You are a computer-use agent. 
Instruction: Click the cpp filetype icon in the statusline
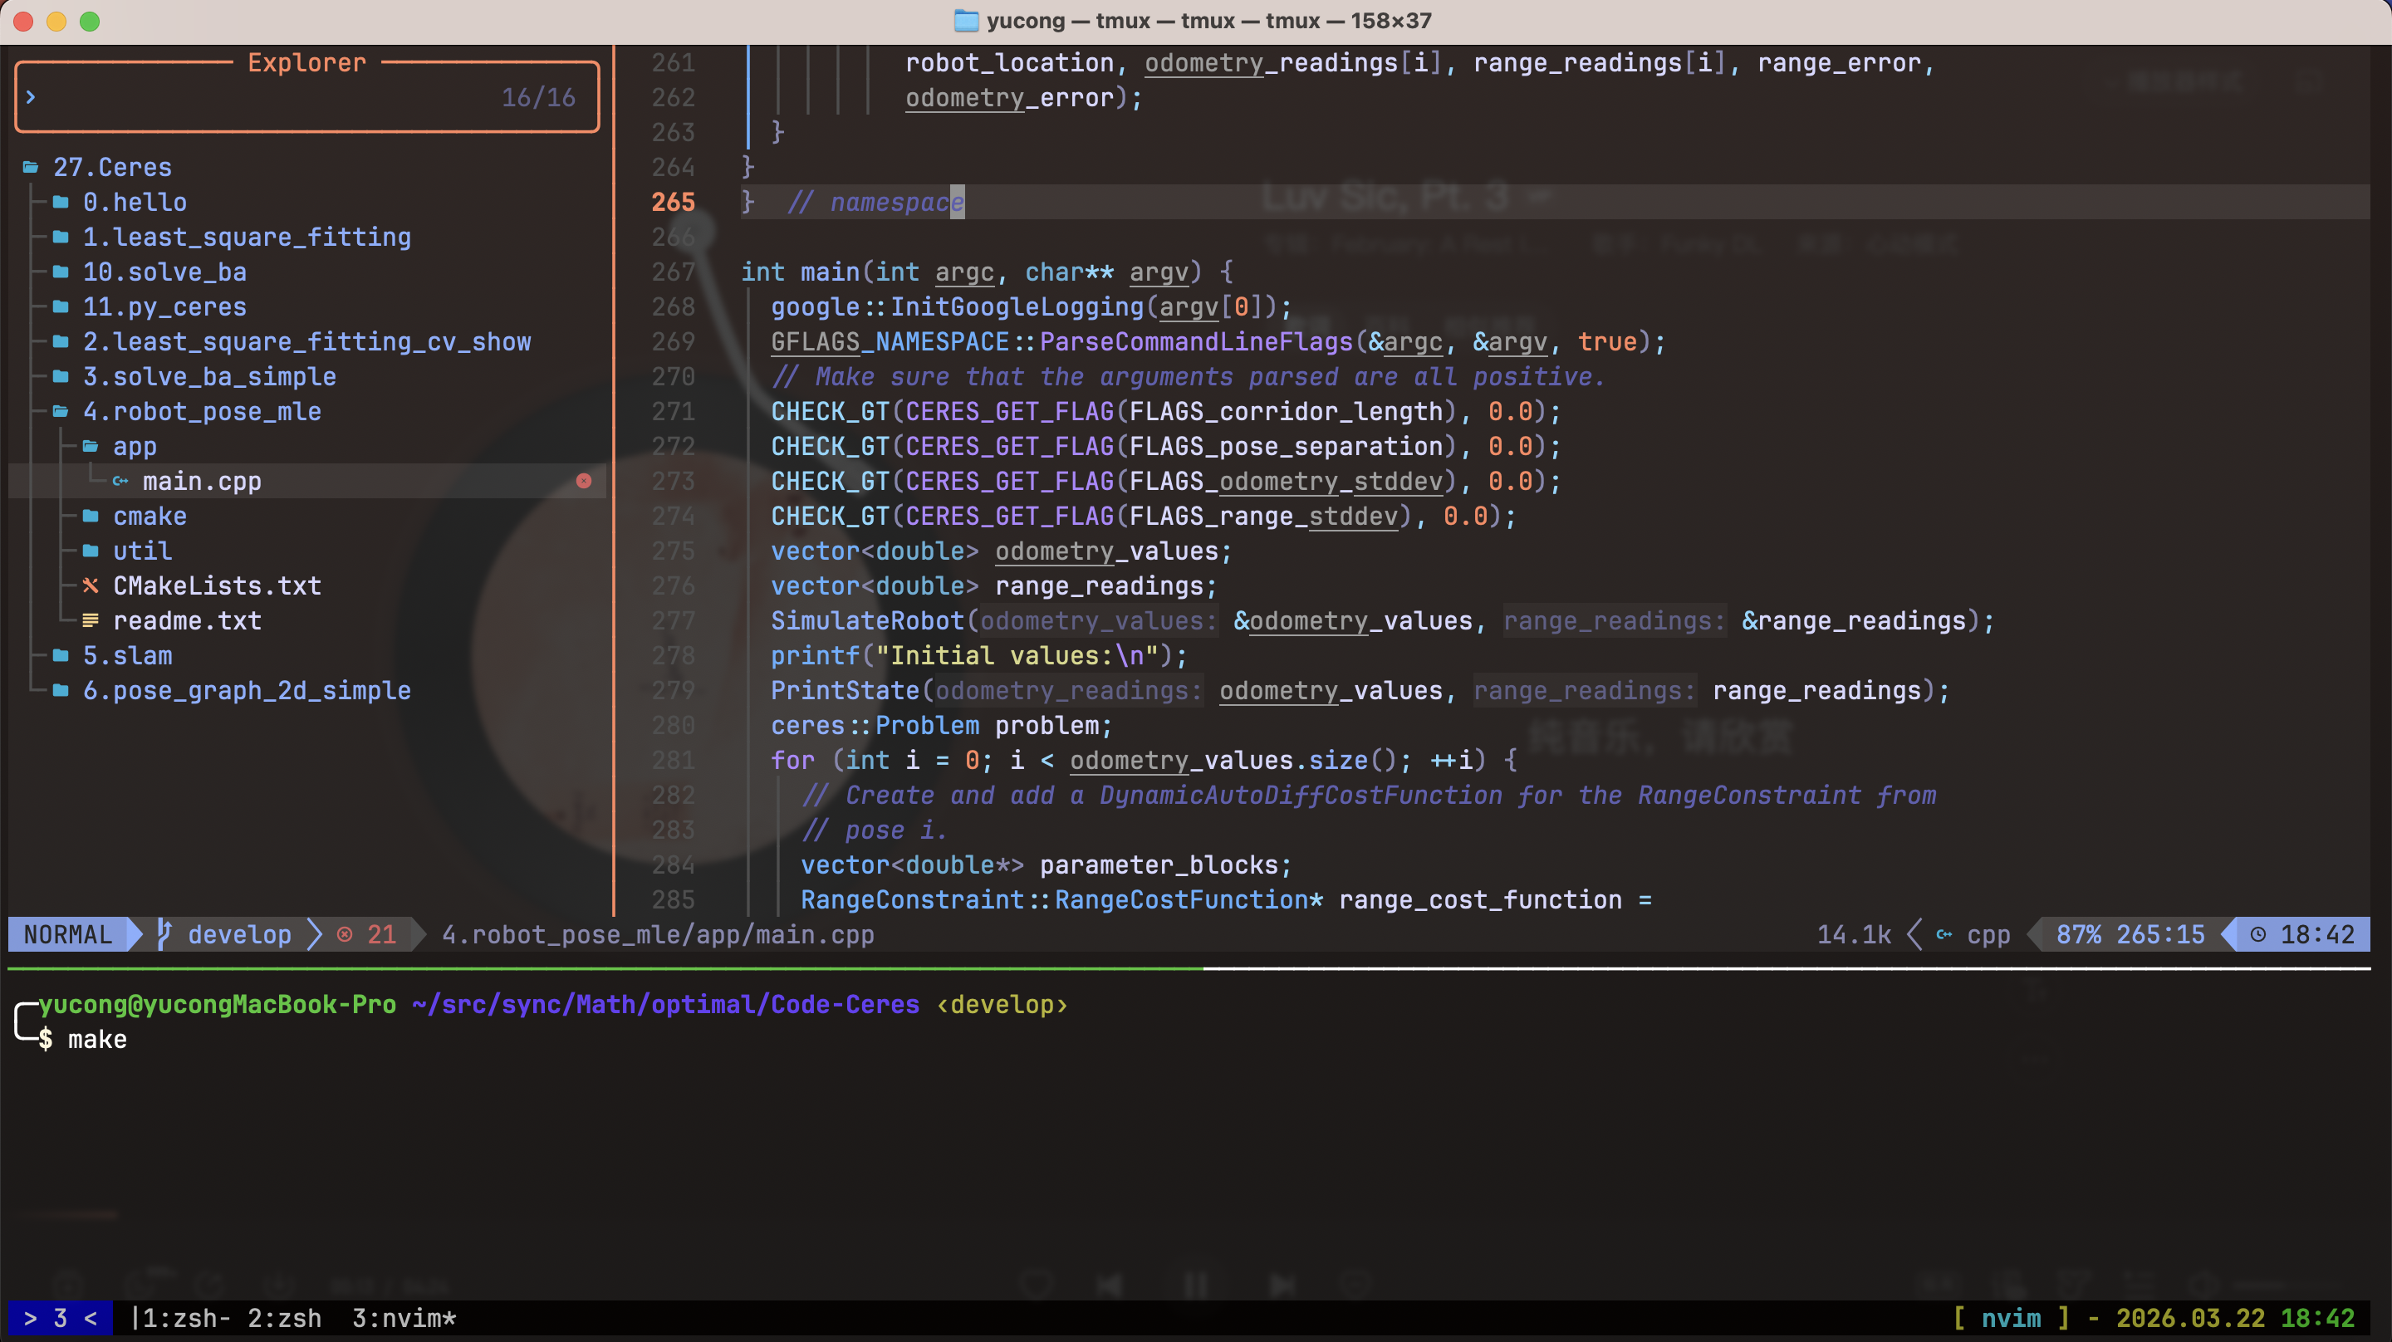pyautogui.click(x=1943, y=934)
